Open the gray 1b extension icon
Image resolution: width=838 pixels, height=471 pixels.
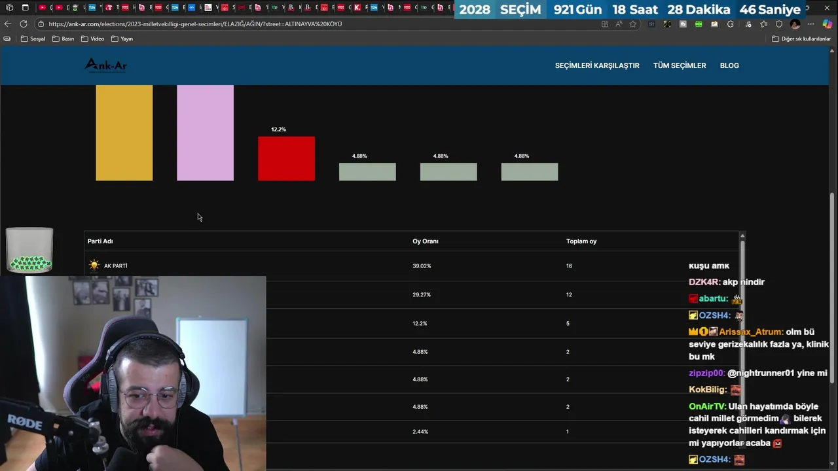[683, 24]
